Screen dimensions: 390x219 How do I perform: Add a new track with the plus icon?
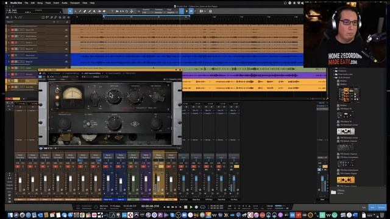[x=68, y=18]
